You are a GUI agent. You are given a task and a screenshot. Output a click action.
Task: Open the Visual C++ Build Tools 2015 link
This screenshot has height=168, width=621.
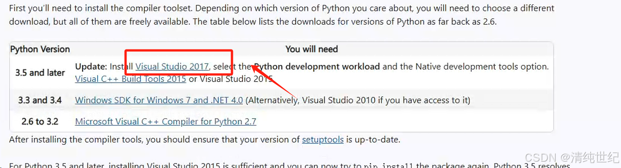tap(130, 79)
